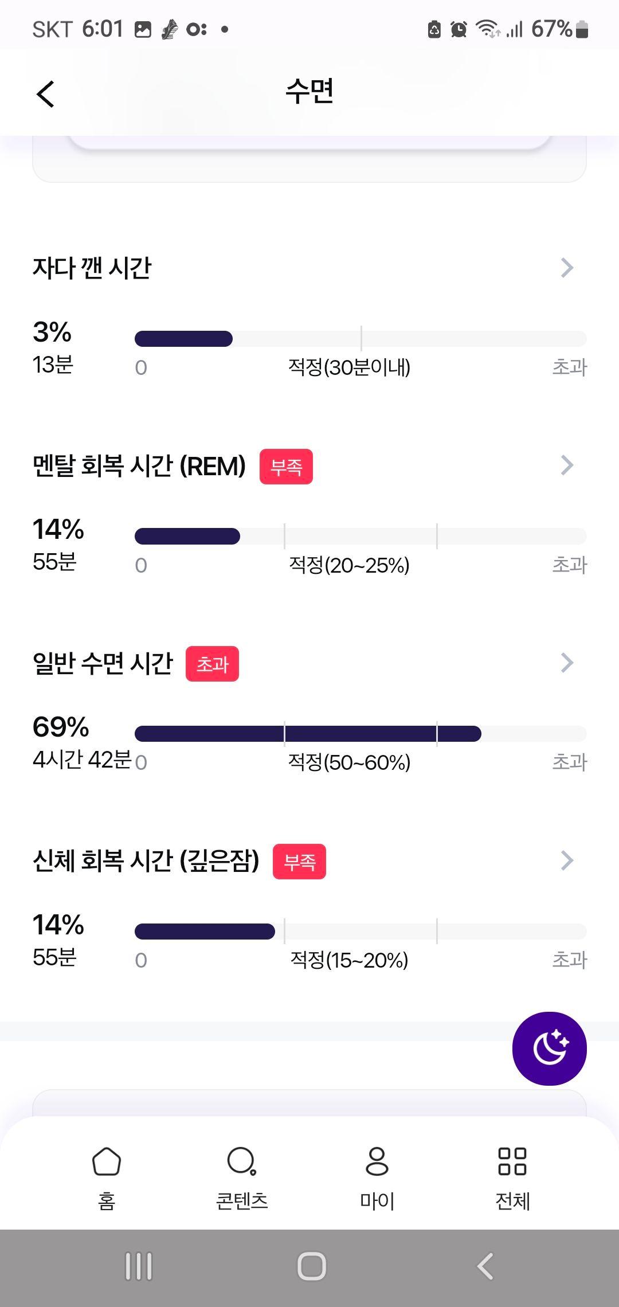Expand 자다 깬 시간 details chevron

tap(567, 268)
